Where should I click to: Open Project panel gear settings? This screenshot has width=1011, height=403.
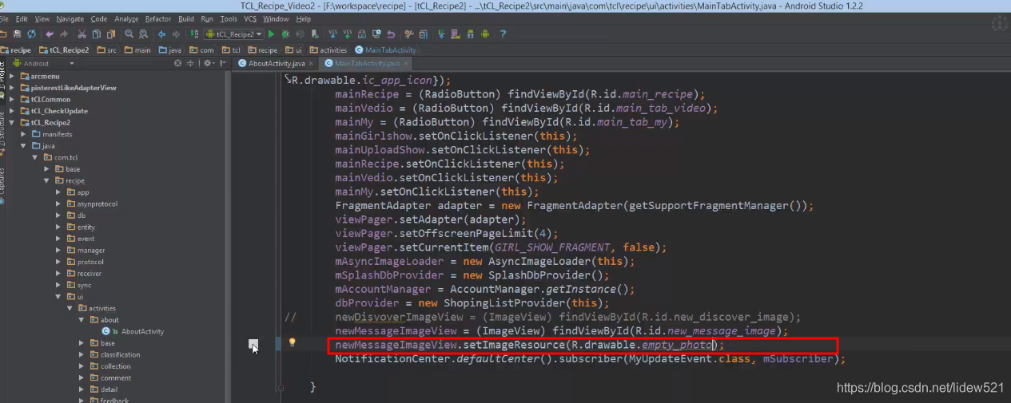[208, 63]
